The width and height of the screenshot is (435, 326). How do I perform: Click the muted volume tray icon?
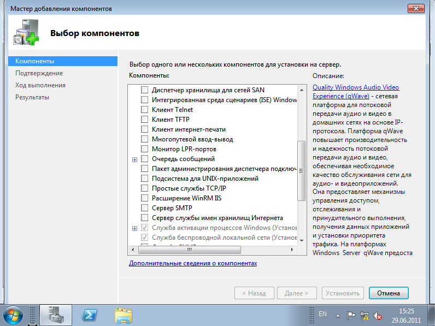377,316
